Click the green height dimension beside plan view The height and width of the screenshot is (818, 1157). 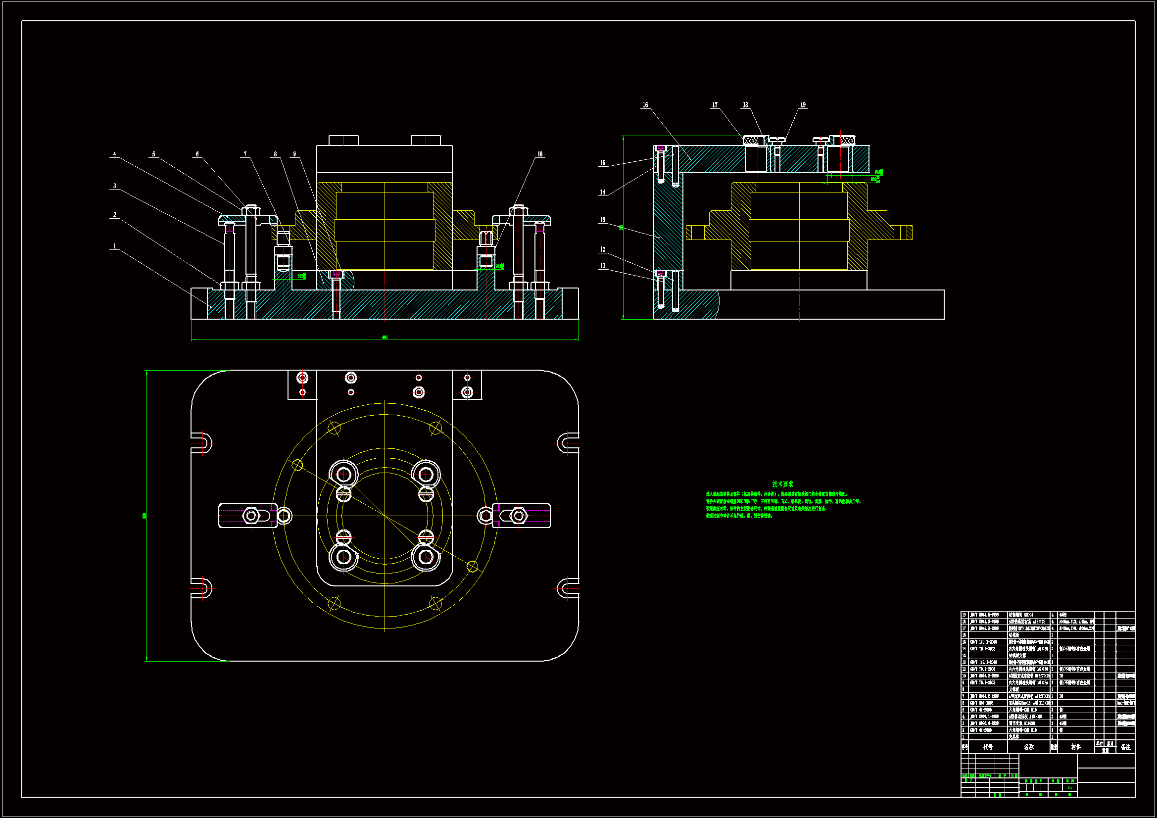145,516
